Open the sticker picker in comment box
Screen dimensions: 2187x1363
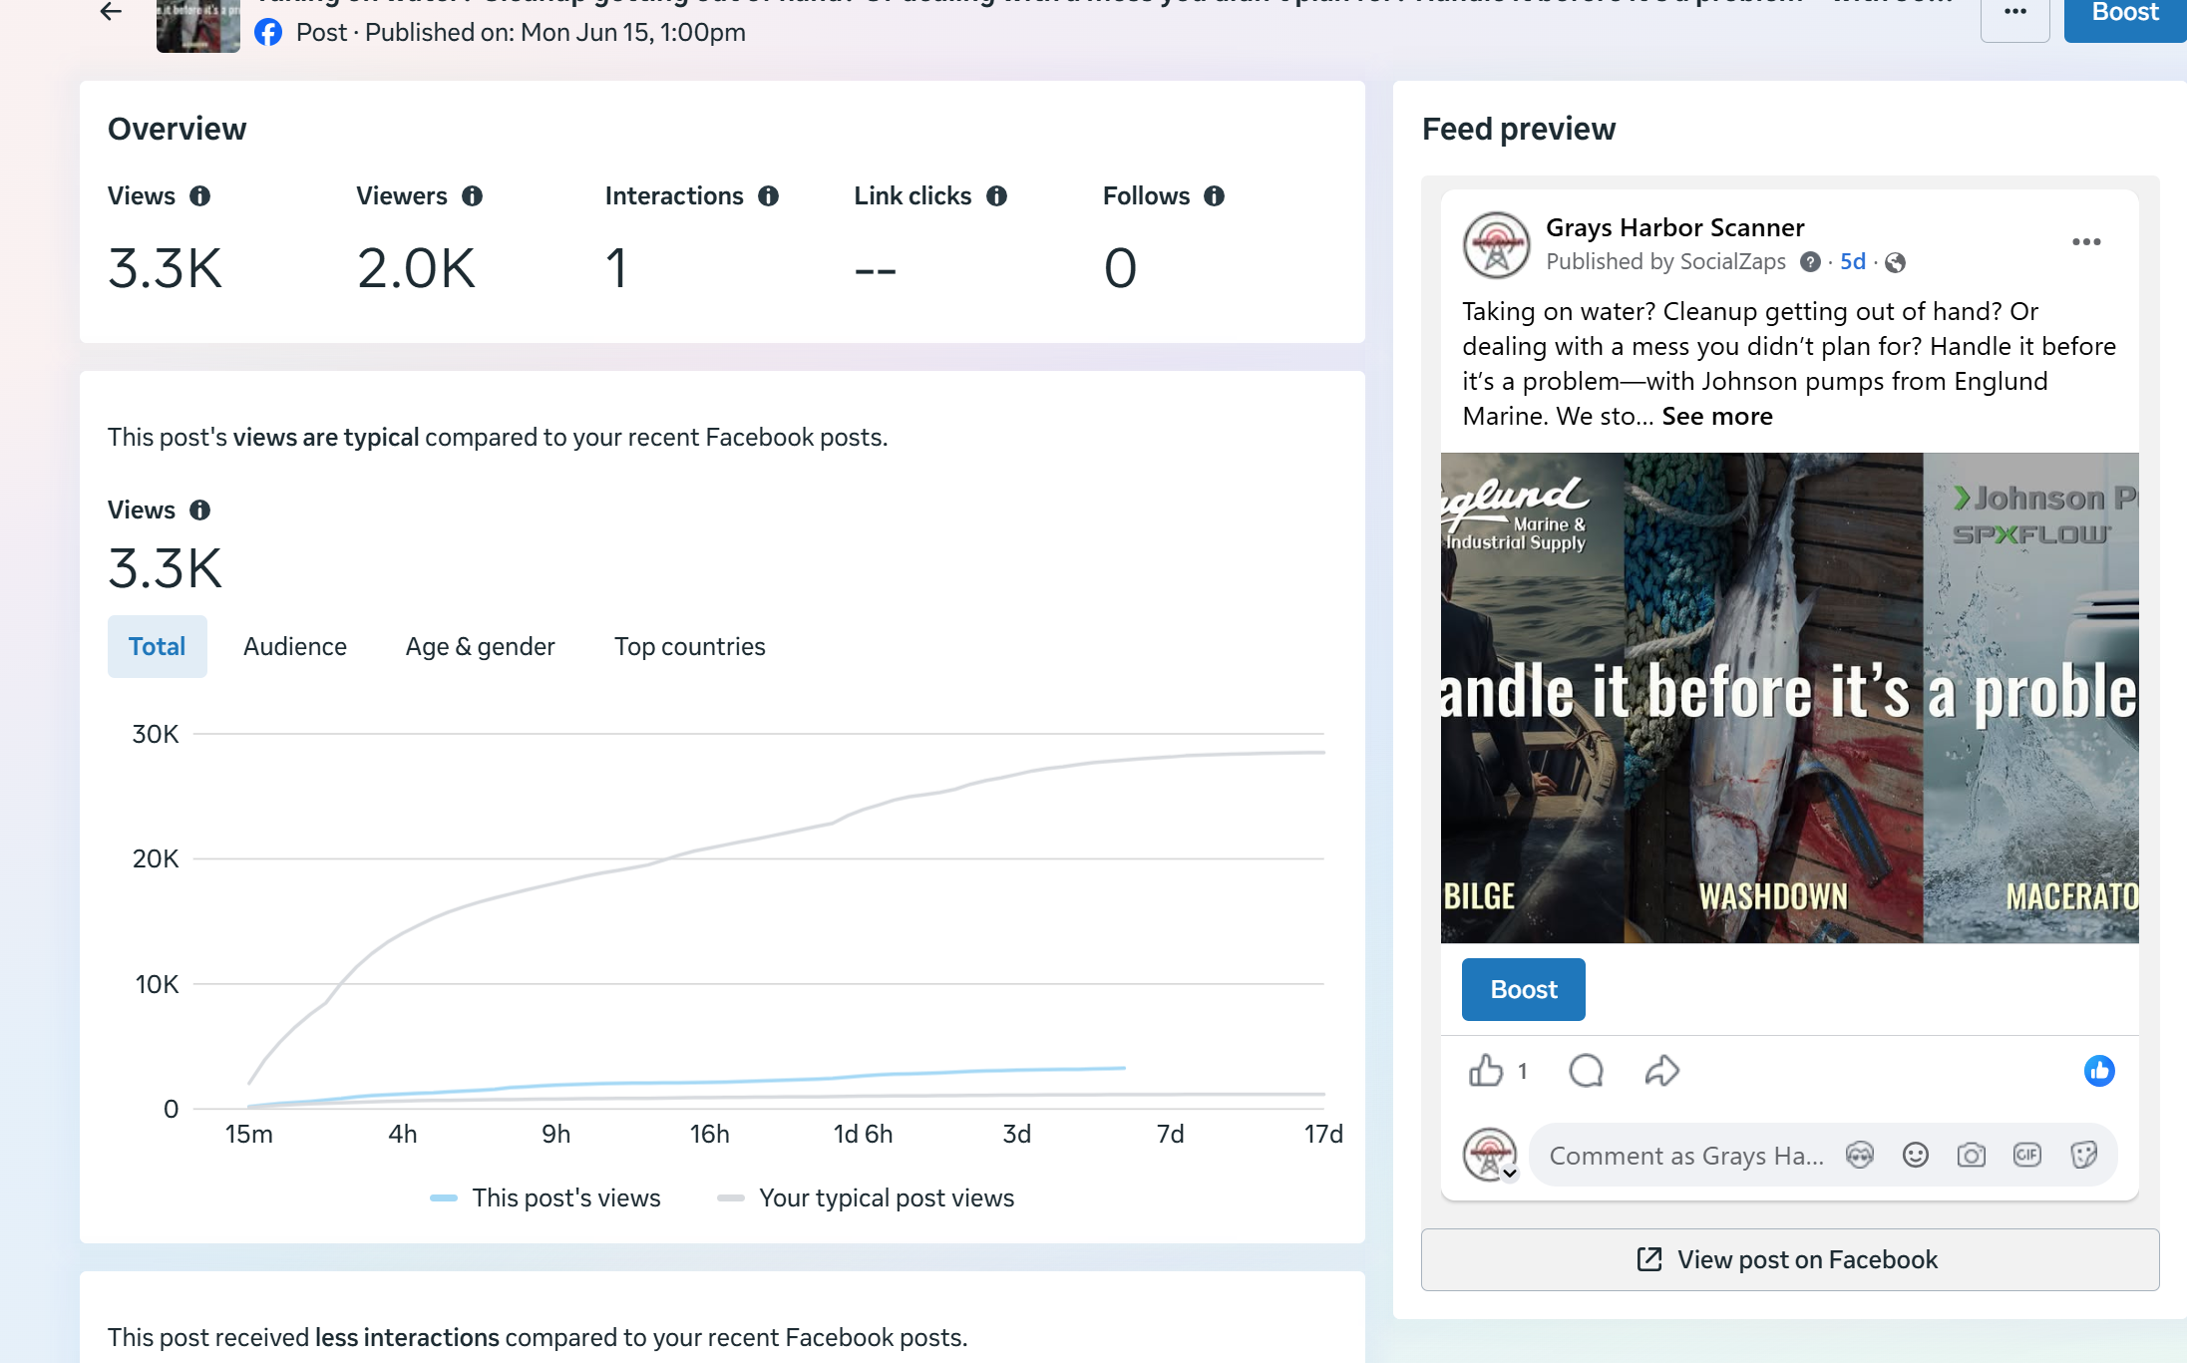coord(2083,1156)
